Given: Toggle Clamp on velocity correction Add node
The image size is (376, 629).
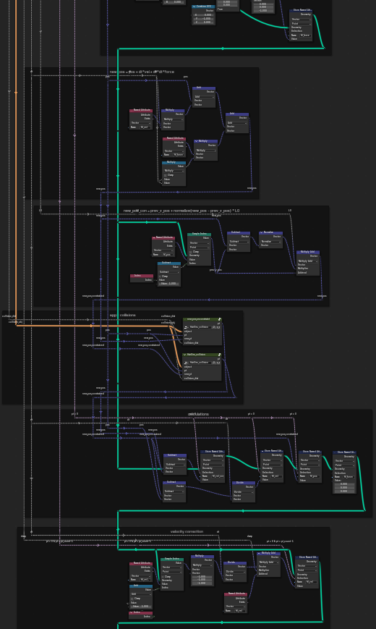Looking at the screenshot, I should pyautogui.click(x=132, y=599).
